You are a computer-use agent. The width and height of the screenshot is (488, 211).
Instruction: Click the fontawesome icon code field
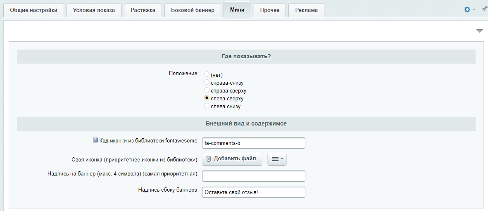253,143
